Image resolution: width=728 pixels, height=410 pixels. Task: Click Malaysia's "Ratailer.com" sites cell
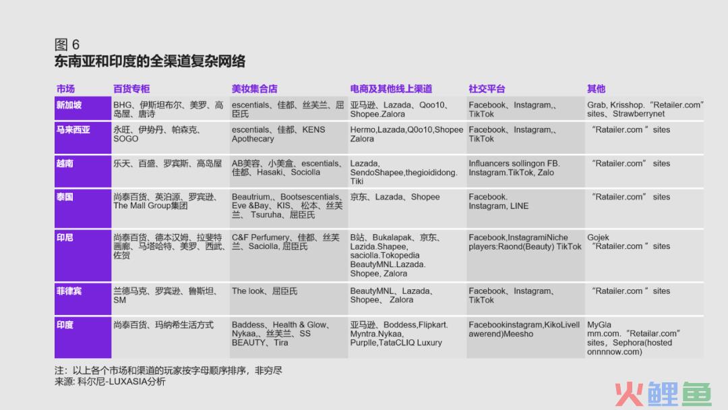(x=644, y=138)
